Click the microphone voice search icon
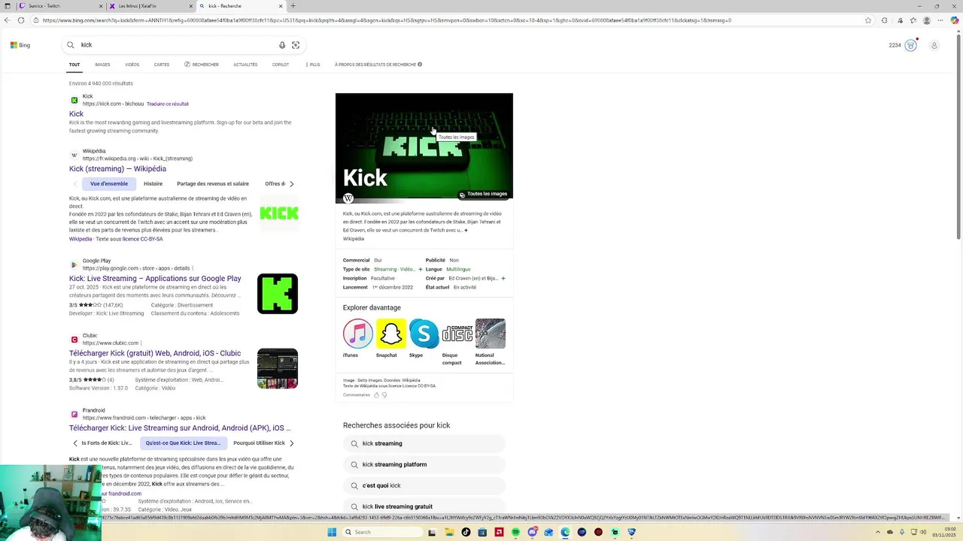 click(282, 45)
